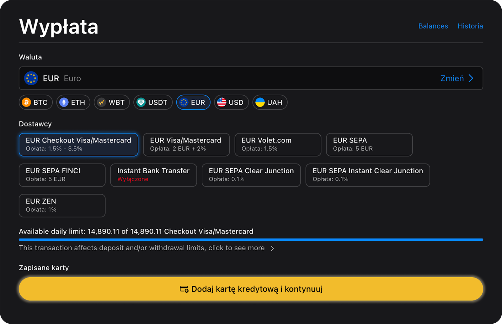
Task: Open the Balances page
Action: (x=433, y=26)
